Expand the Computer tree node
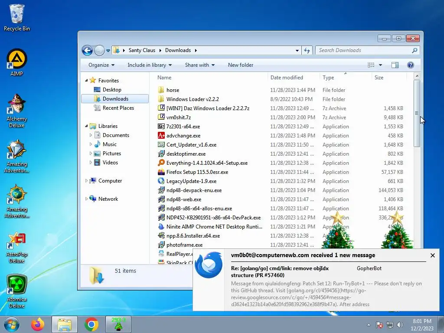444x333 pixels. coord(86,181)
